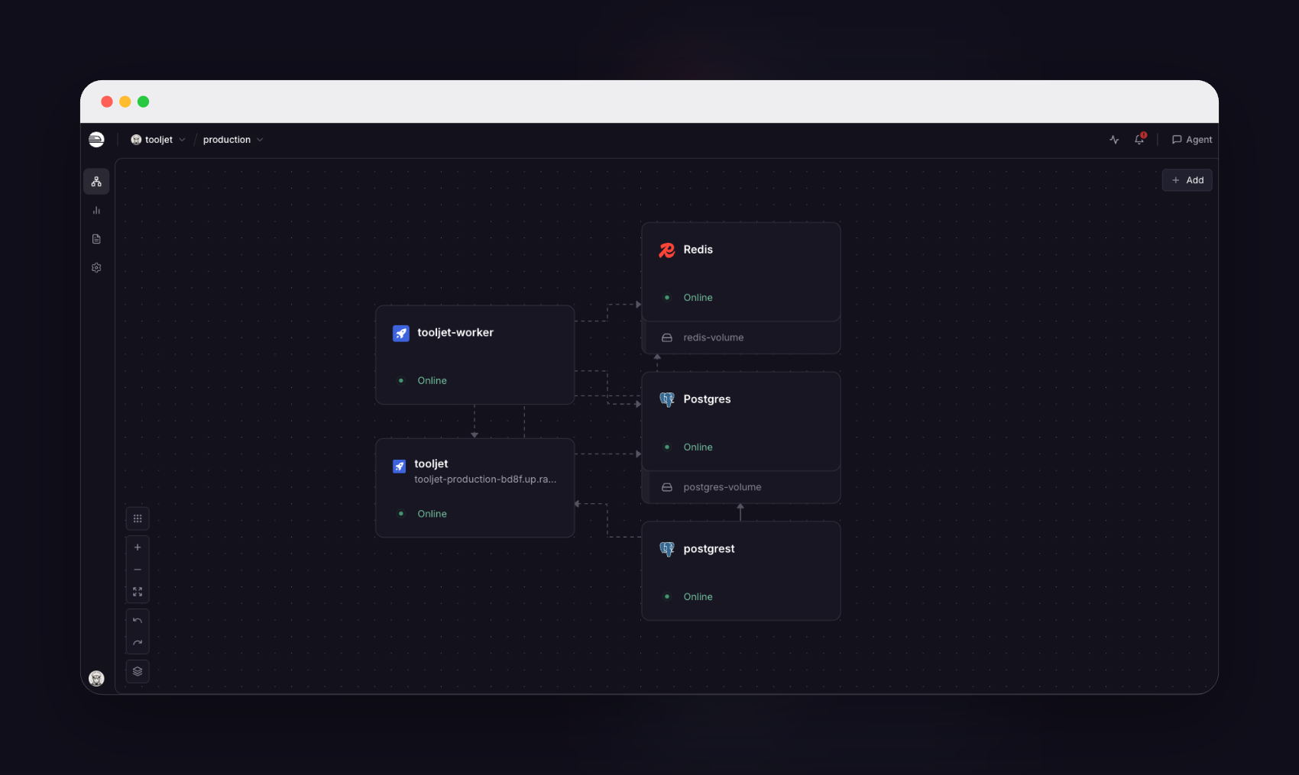Image resolution: width=1299 pixels, height=775 pixels.
Task: Click the redis-volume disk icon
Action: [667, 337]
